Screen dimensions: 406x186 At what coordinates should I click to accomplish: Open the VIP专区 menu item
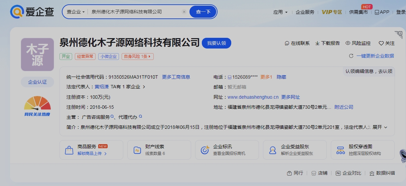pyautogui.click(x=332, y=12)
